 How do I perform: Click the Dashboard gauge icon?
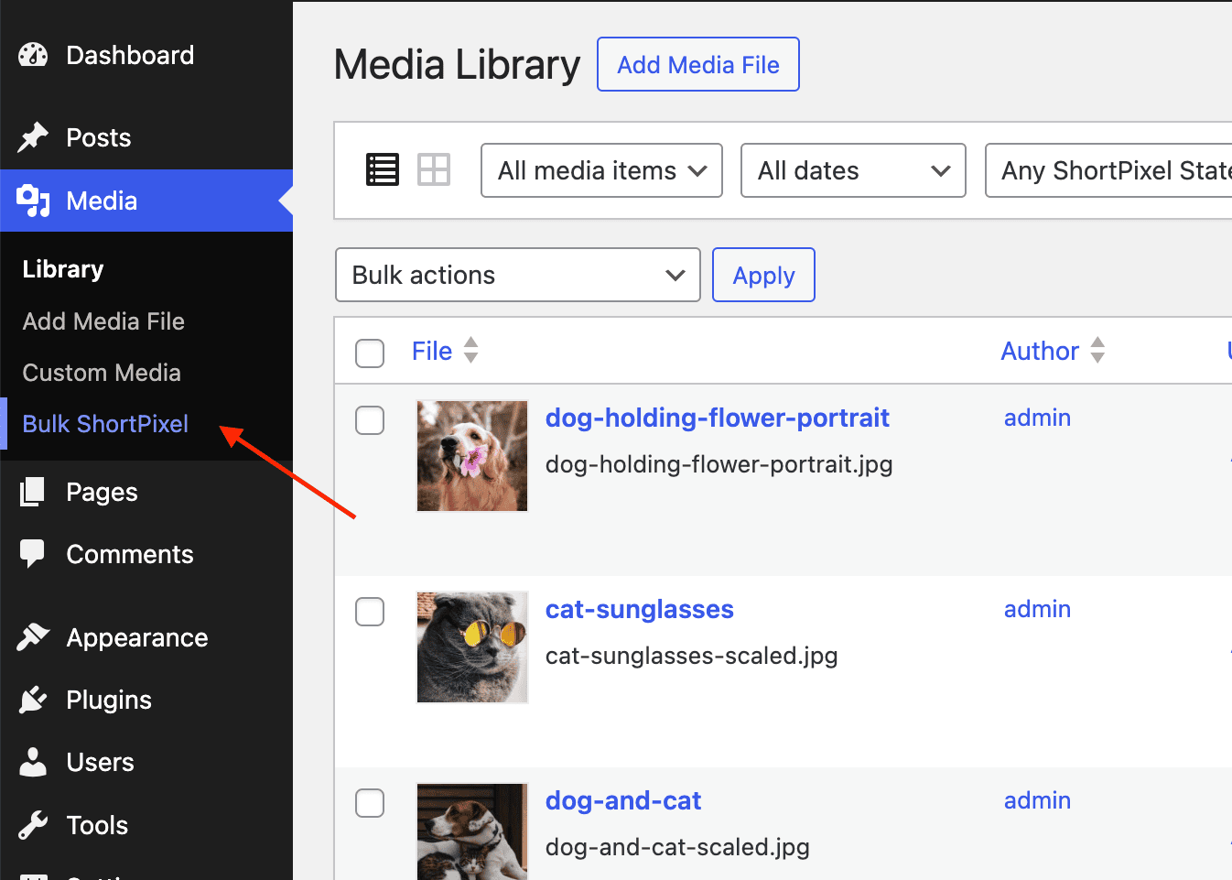(33, 55)
